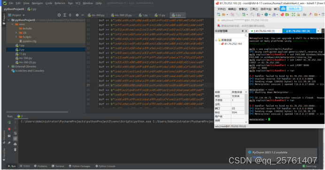Click expand all icon in Project panel

(x=65, y=15)
